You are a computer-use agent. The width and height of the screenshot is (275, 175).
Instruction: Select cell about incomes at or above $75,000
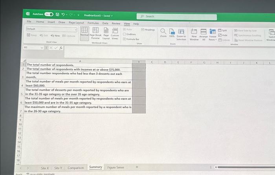[79, 69]
